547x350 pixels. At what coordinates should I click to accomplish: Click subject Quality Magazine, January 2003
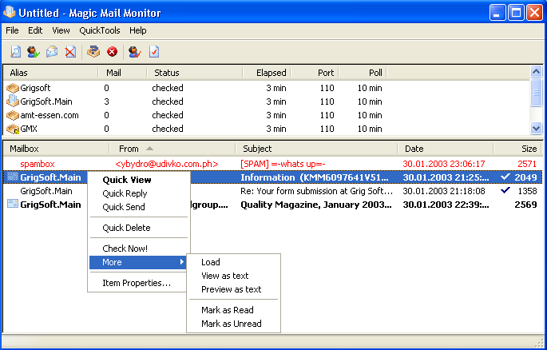click(316, 205)
